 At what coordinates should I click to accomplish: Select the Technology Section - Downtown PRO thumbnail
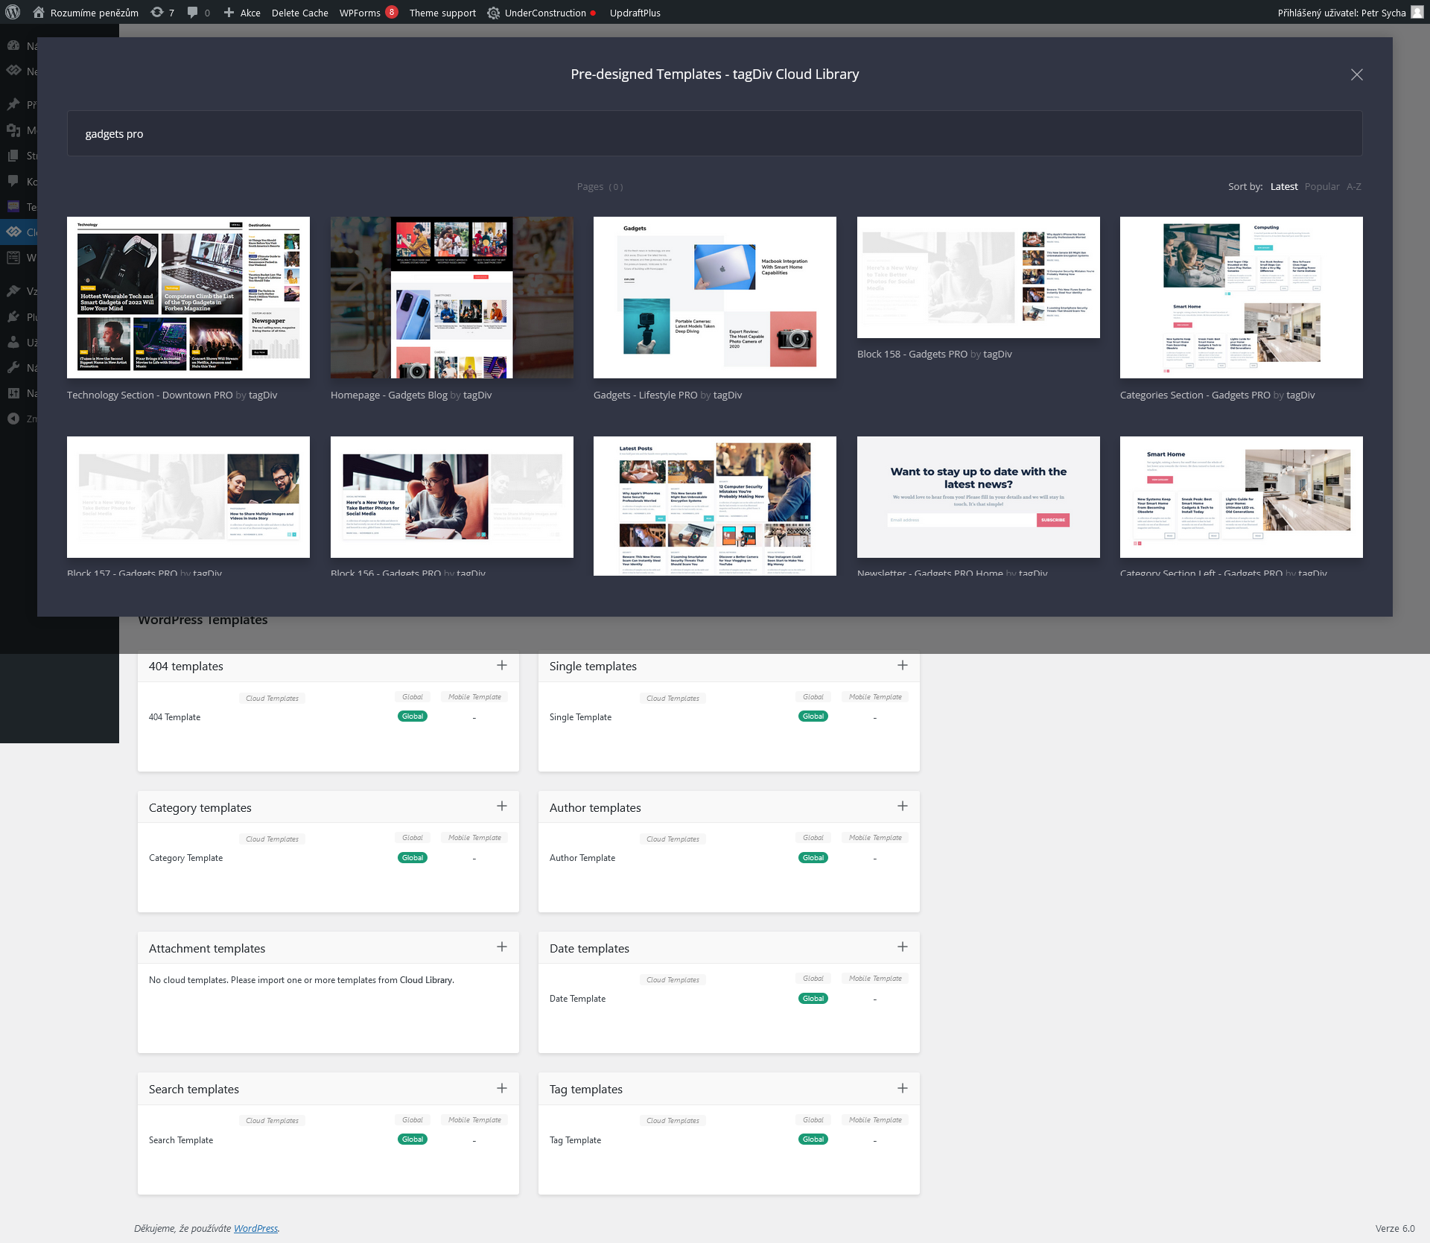click(188, 297)
